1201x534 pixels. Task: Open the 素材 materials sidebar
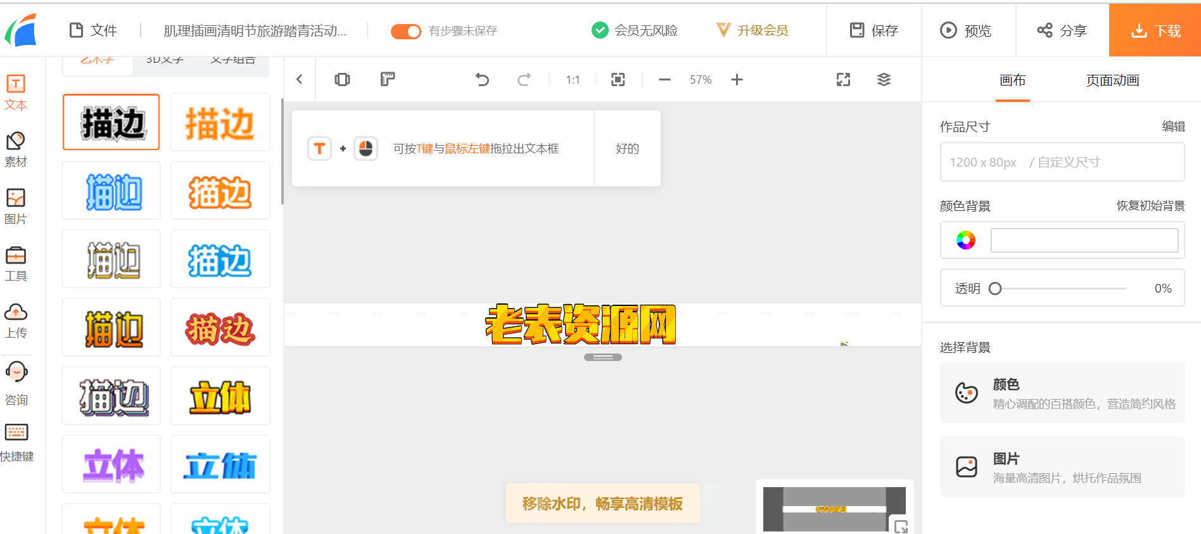(x=16, y=149)
